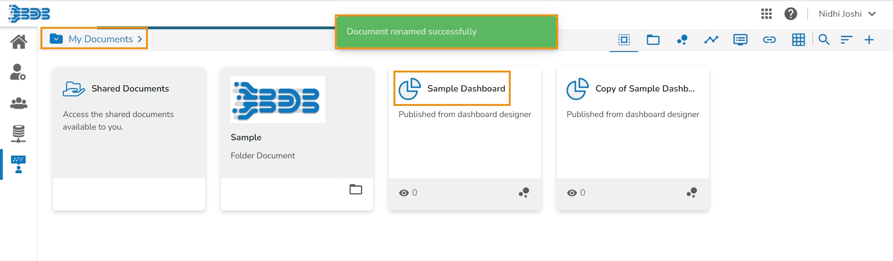Click the My Documents folder dropdown icon
Viewport: 893px width, 261px height.
[56, 39]
